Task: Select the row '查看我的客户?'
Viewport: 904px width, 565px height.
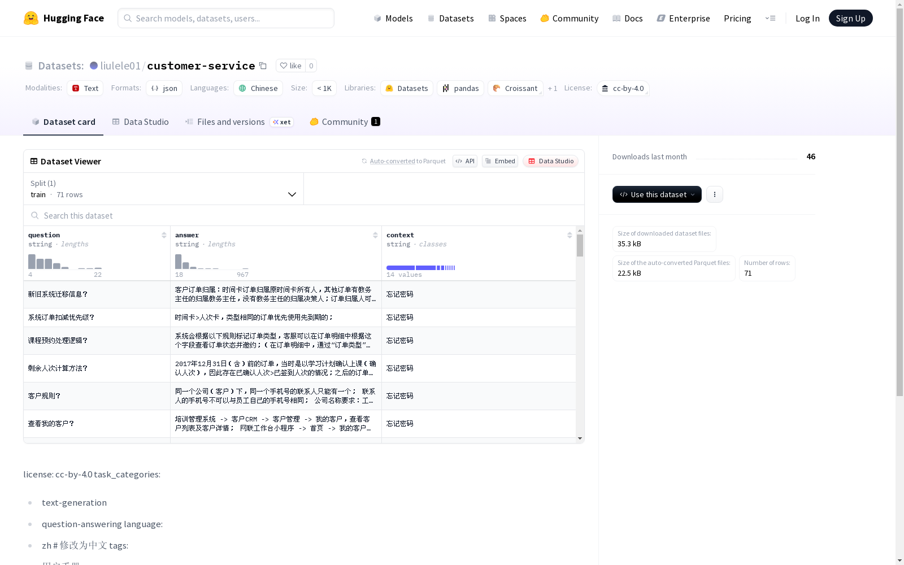Action: click(299, 424)
